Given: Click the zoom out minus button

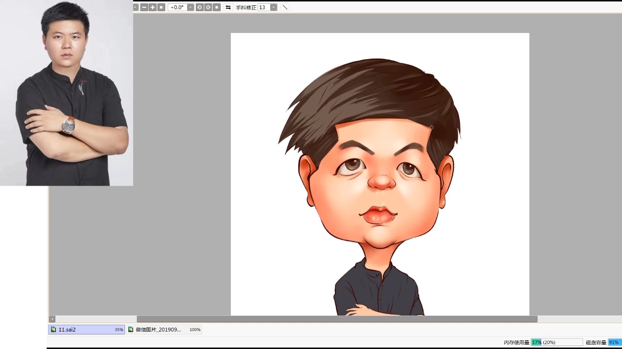Looking at the screenshot, I should [x=144, y=7].
